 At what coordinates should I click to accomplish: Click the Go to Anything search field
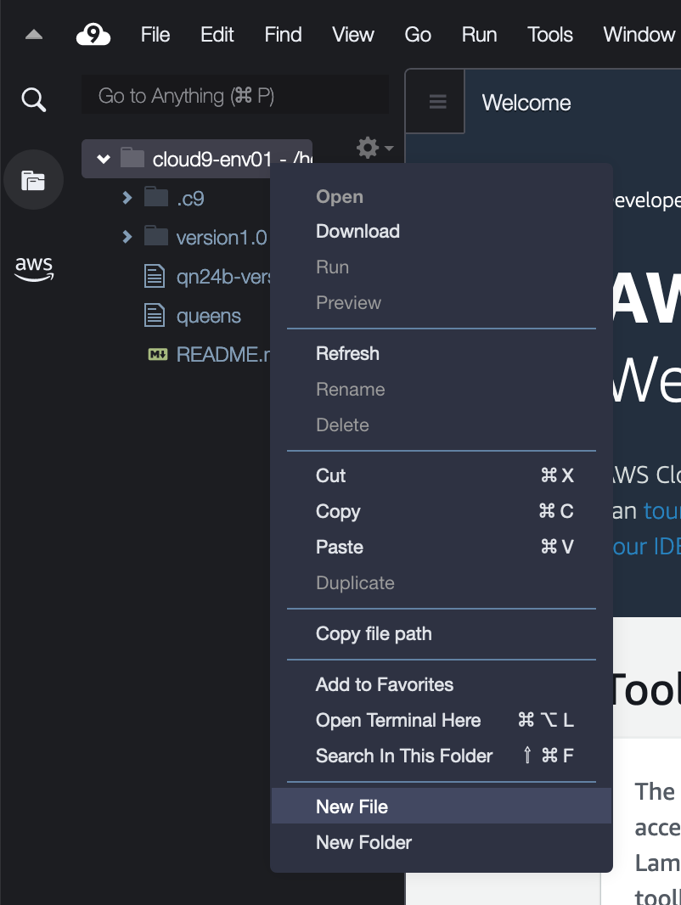coord(235,94)
